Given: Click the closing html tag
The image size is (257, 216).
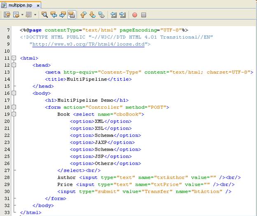Looking at the screenshot, I should 31,213.
